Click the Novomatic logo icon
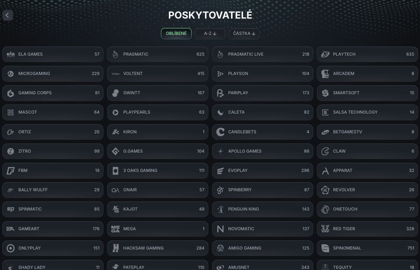The width and height of the screenshot is (420, 270). pyautogui.click(x=220, y=229)
